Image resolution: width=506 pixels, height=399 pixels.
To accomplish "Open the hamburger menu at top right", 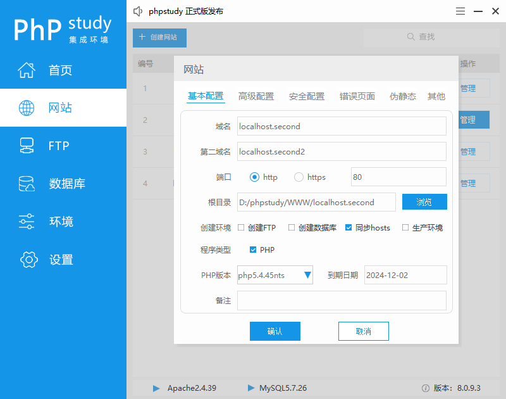I will (460, 11).
